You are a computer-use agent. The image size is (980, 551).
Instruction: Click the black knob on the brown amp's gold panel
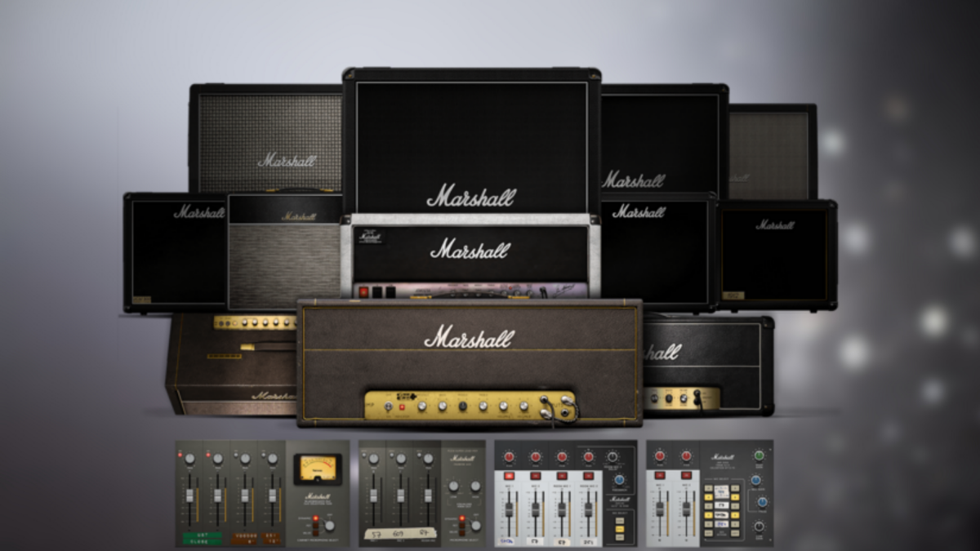(463, 406)
